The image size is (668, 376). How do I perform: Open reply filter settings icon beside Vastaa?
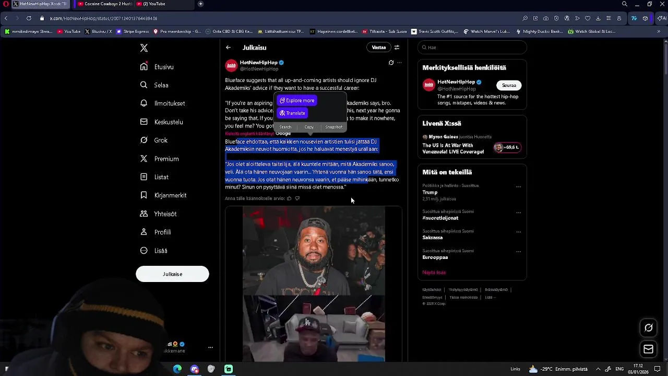click(397, 48)
